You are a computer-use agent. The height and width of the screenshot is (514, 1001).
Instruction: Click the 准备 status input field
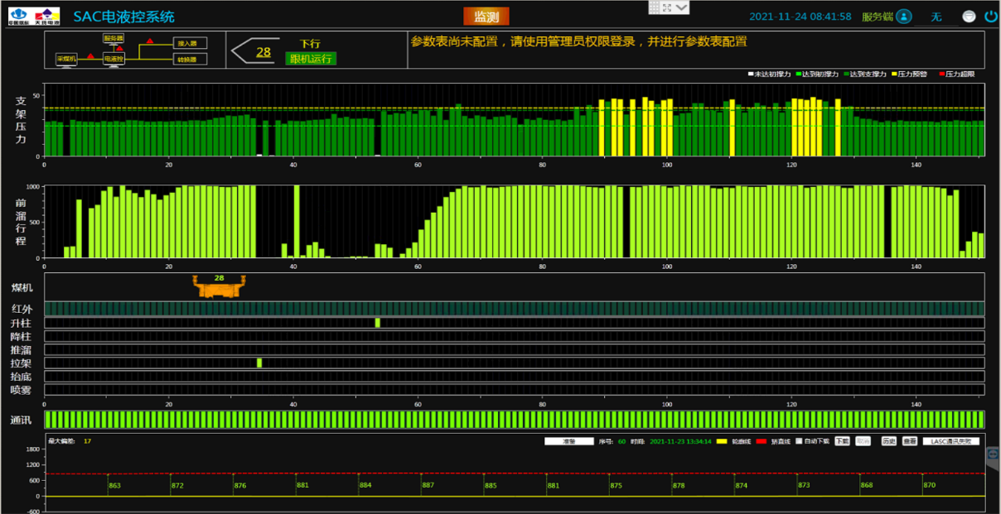pyautogui.click(x=568, y=441)
